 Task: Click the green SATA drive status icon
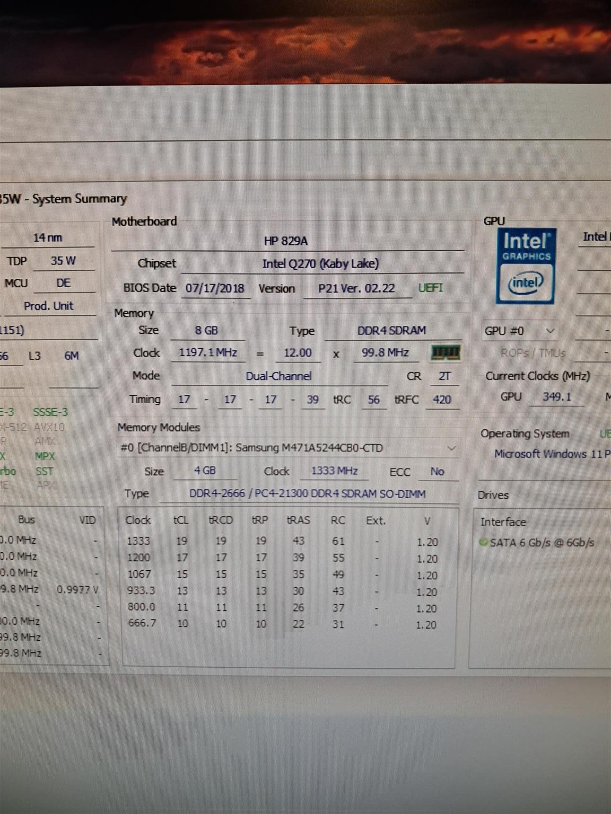pyautogui.click(x=483, y=542)
